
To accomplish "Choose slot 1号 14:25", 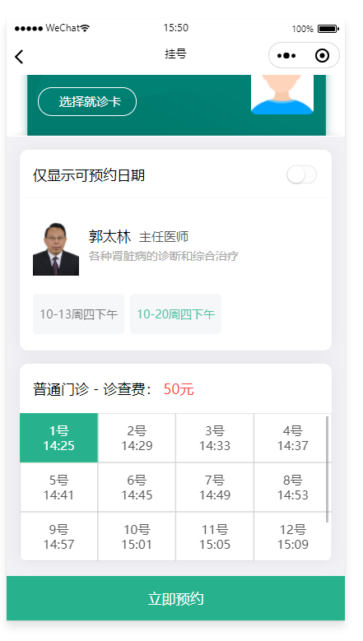I will click(59, 438).
